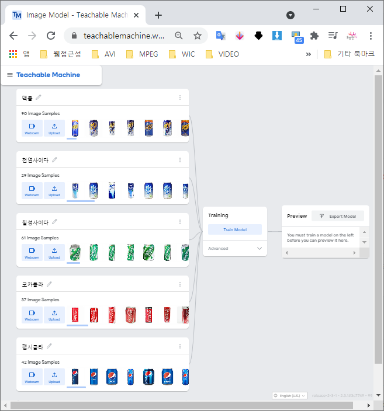This screenshot has height=411, width=384.
Task: Open the 코카콜라 class options menu
Action: pos(180,284)
